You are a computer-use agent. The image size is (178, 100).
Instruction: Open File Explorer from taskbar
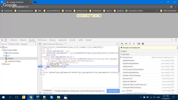tap(59, 97)
